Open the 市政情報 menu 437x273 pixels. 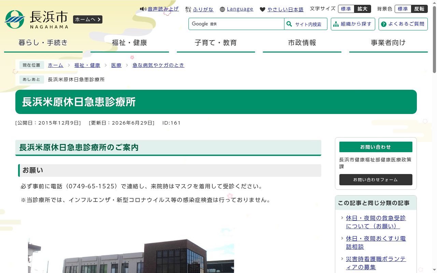pyautogui.click(x=302, y=43)
